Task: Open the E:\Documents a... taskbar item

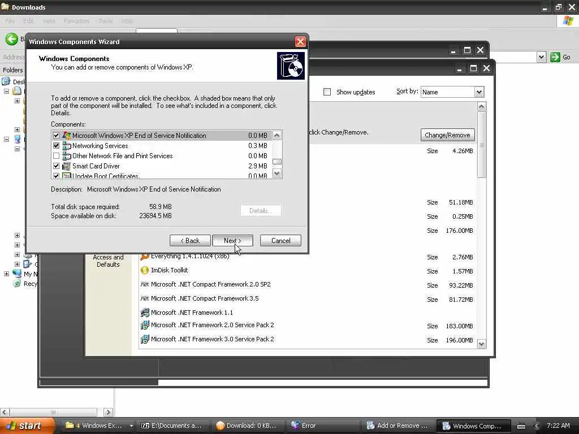Action: pos(172,426)
